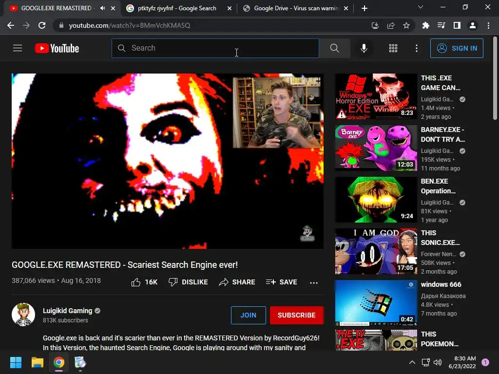Open media control icon in Chrome toolbar
This screenshot has width=499, height=374.
(441, 25)
